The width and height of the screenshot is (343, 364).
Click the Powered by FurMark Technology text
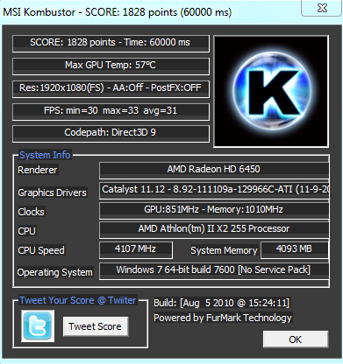(x=223, y=318)
